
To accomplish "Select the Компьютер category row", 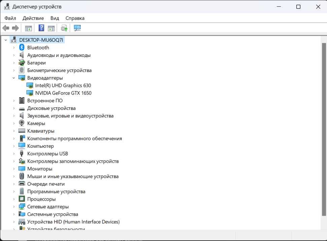I will [x=40, y=146].
